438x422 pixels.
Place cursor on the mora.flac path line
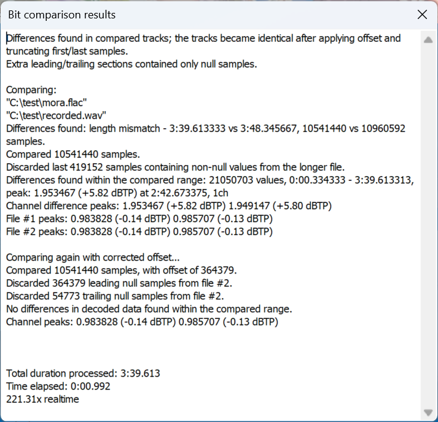point(47,102)
